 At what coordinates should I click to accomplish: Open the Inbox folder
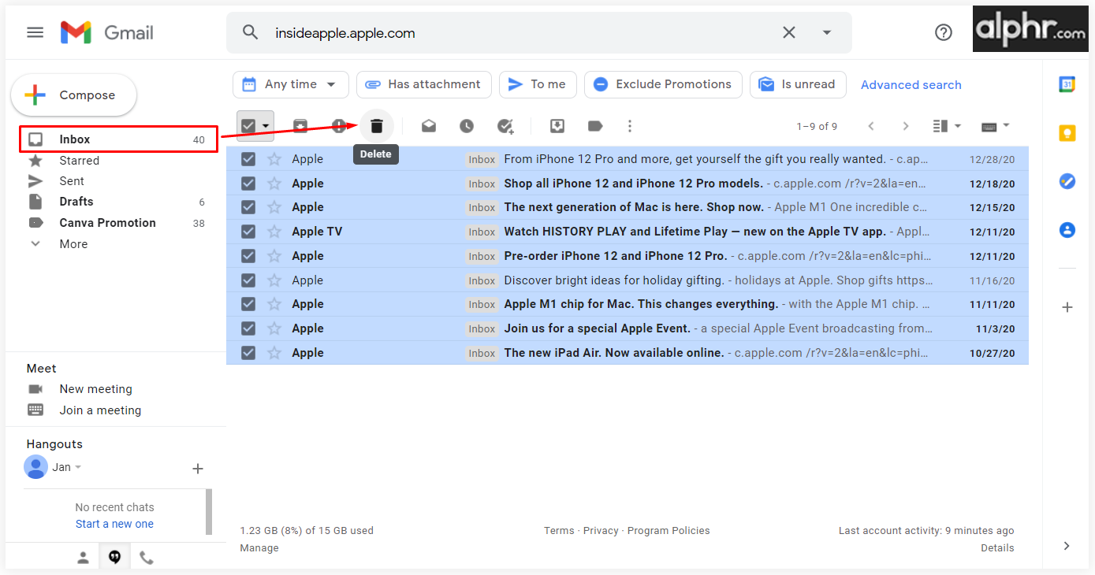[x=119, y=139]
